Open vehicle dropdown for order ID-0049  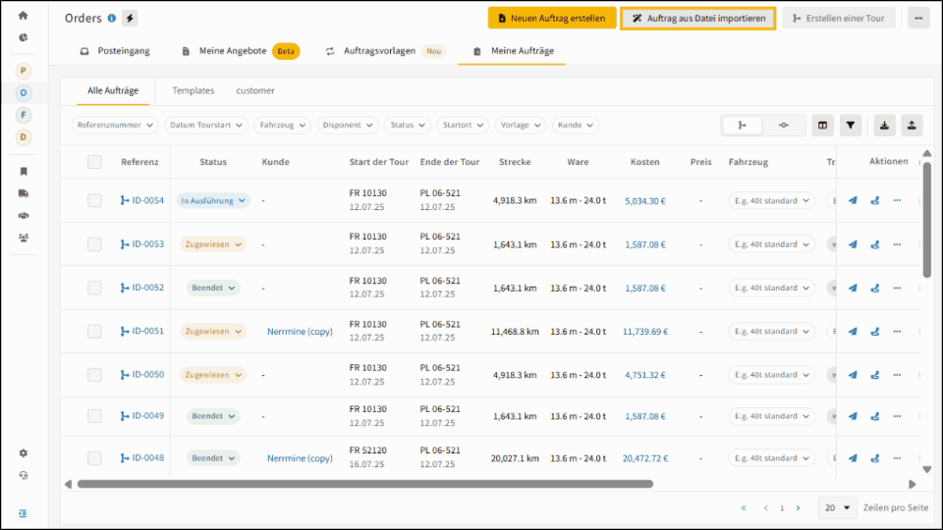pyautogui.click(x=772, y=416)
